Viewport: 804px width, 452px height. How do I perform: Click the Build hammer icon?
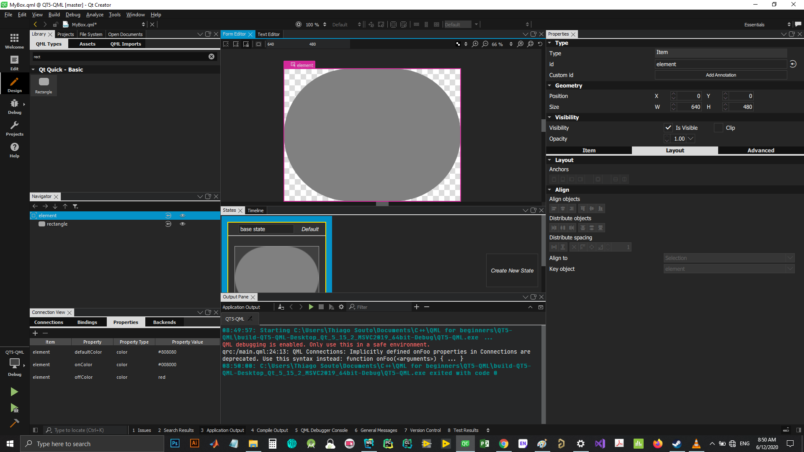14,423
